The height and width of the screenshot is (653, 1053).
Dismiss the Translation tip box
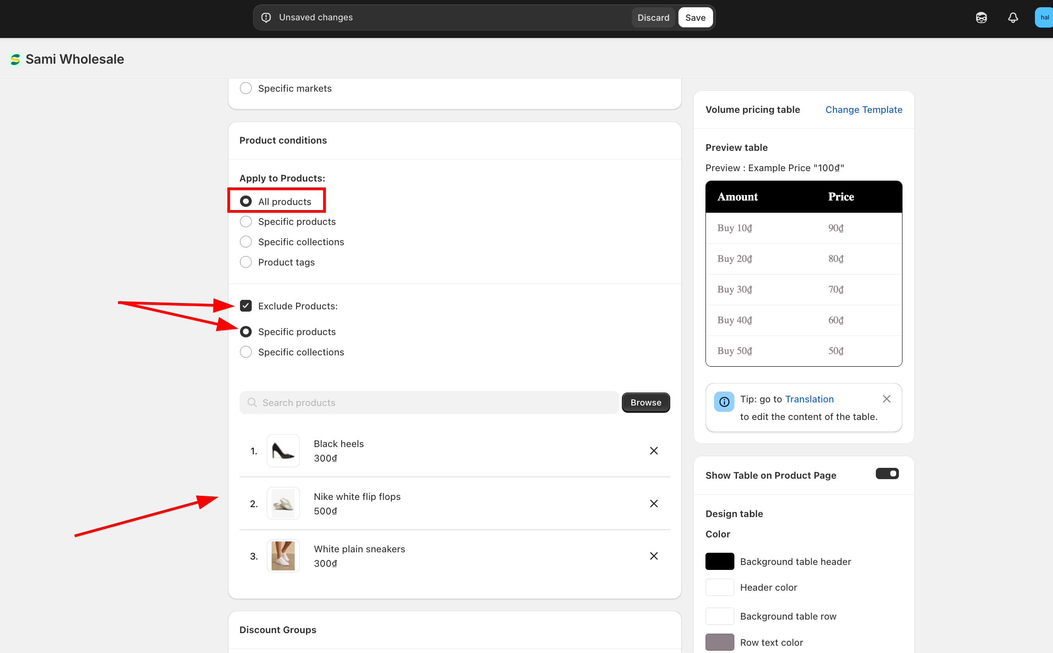pyautogui.click(x=886, y=399)
